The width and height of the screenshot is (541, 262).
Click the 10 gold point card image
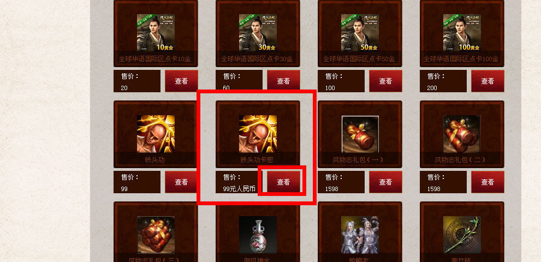(156, 33)
